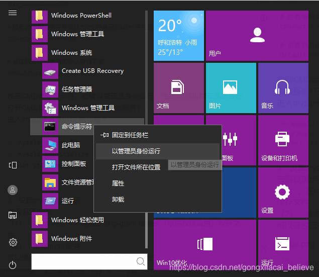319x277 pixels.
Task: Click the power button icon
Action: coord(13,265)
